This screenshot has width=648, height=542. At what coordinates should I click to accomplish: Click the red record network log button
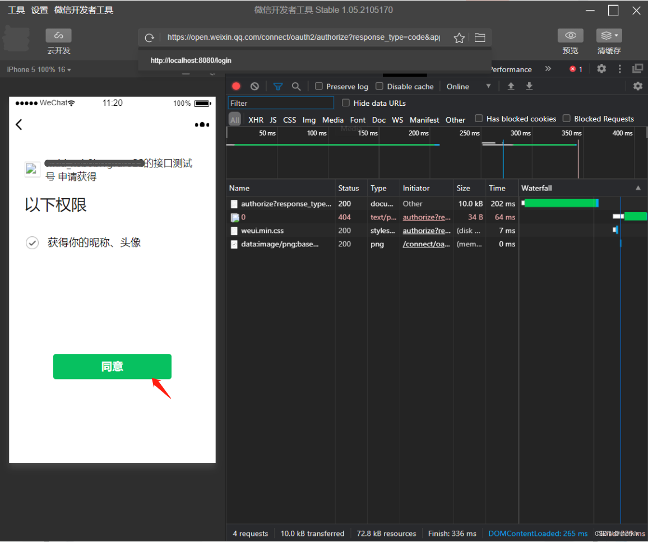[x=236, y=86]
